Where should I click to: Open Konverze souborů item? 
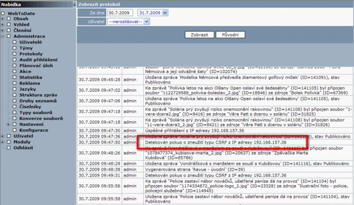point(41,118)
